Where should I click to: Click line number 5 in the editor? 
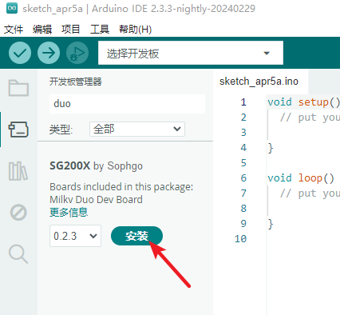point(243,163)
